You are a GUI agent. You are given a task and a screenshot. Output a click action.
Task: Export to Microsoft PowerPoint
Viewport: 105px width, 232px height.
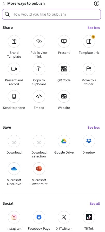pyautogui.click(x=39, y=169)
